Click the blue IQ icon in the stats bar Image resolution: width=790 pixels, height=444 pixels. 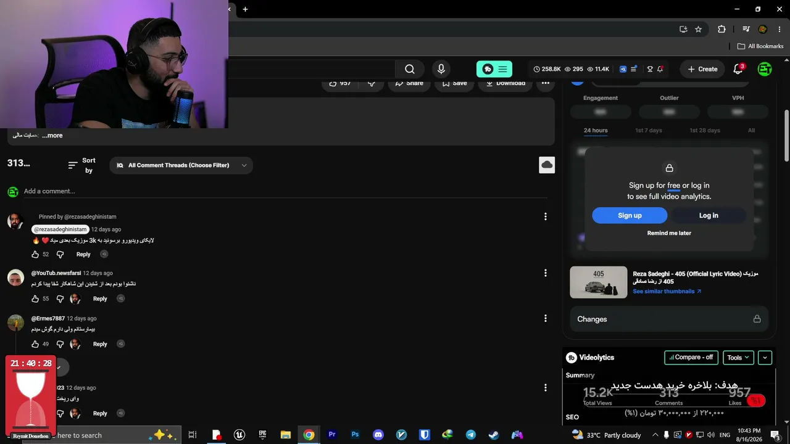623,69
